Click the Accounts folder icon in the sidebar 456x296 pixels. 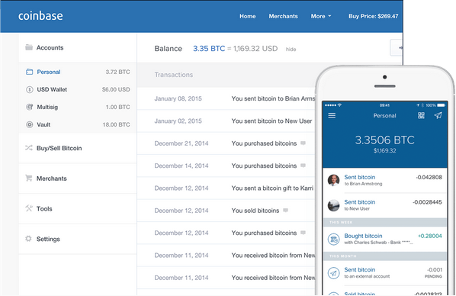click(x=29, y=47)
